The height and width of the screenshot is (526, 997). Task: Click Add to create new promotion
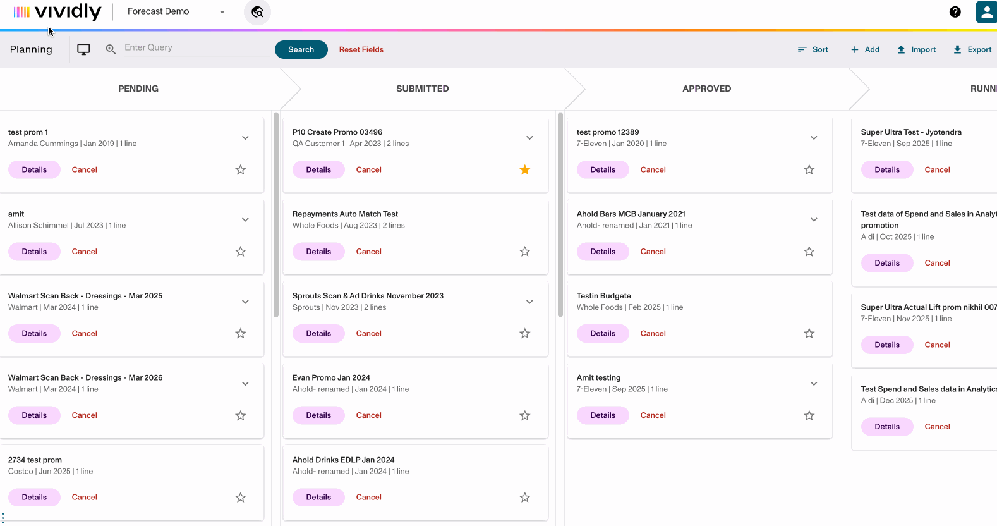pyautogui.click(x=865, y=49)
